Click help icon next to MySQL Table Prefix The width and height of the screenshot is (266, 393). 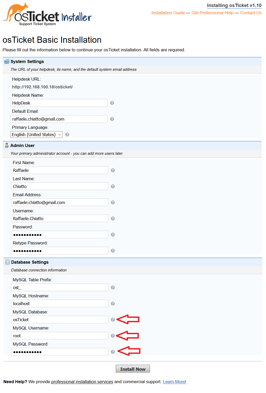tap(113, 287)
